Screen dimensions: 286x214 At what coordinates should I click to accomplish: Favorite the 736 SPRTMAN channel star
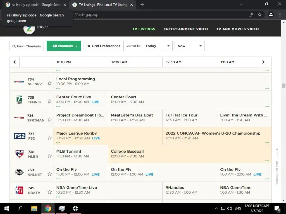click(x=50, y=120)
